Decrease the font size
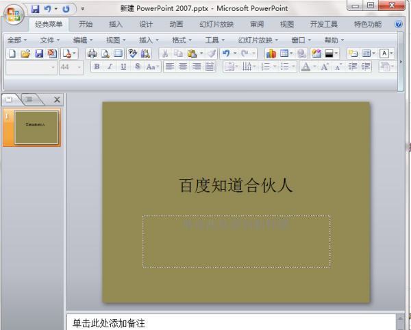 pyautogui.click(x=338, y=67)
